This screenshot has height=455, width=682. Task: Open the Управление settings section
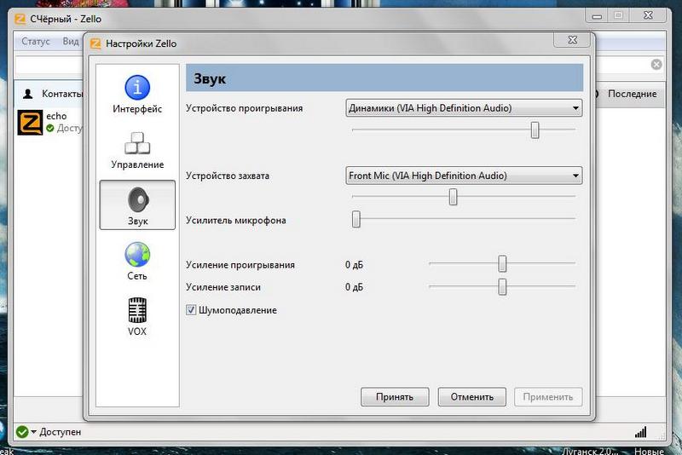(x=137, y=150)
